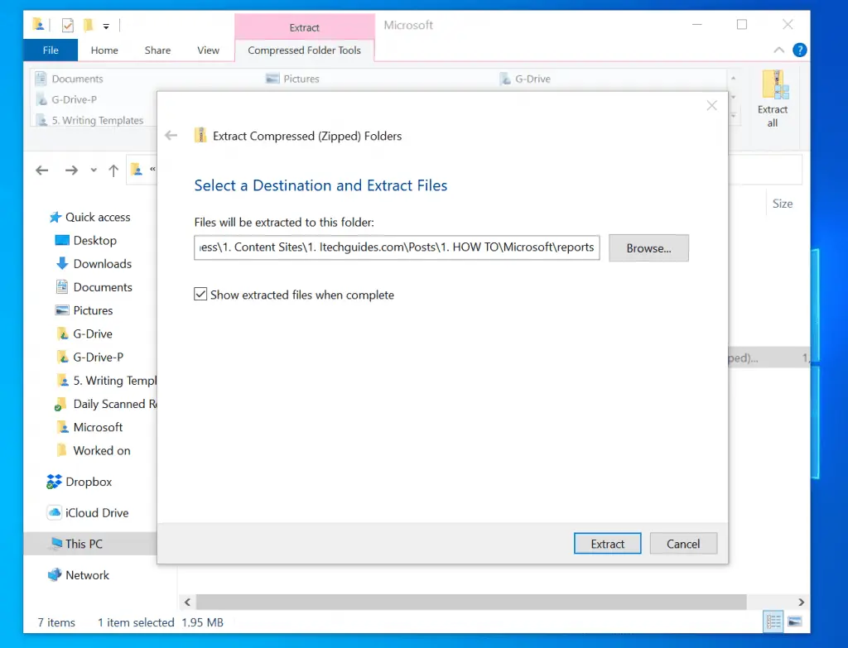
Task: Uncheck Show extracted files when complete
Action: click(x=200, y=295)
